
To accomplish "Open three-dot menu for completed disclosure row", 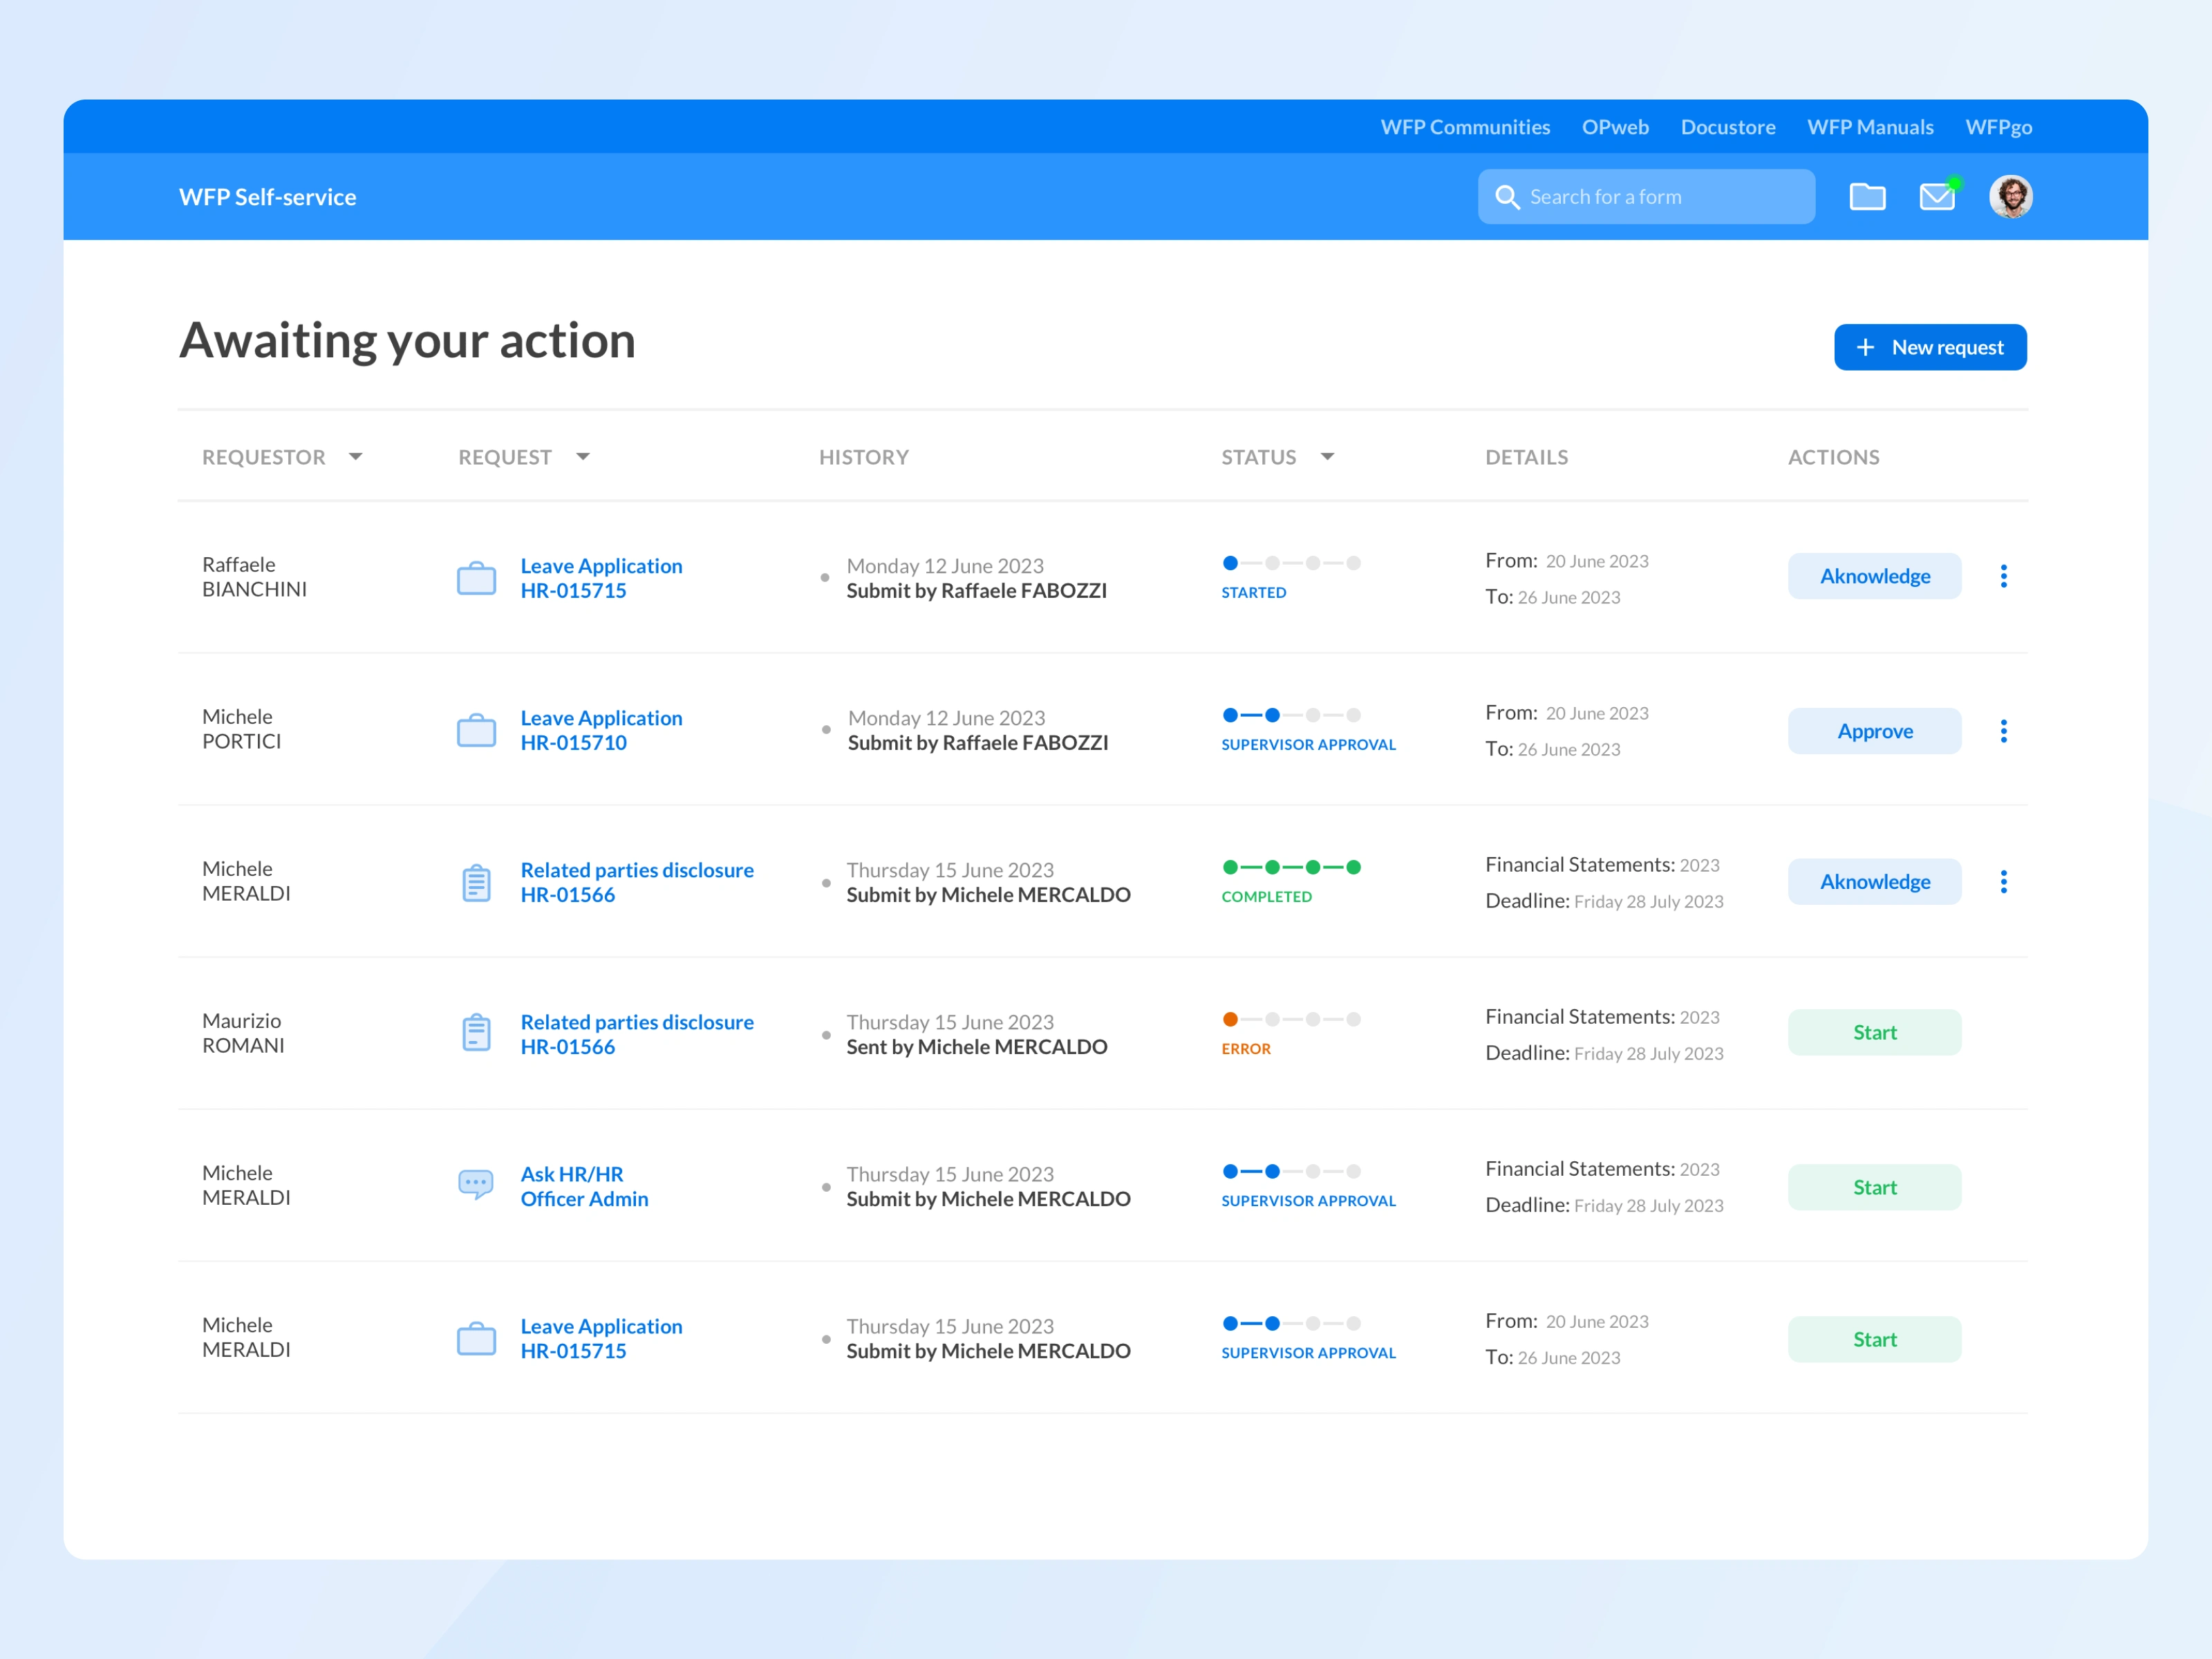I will point(2003,882).
